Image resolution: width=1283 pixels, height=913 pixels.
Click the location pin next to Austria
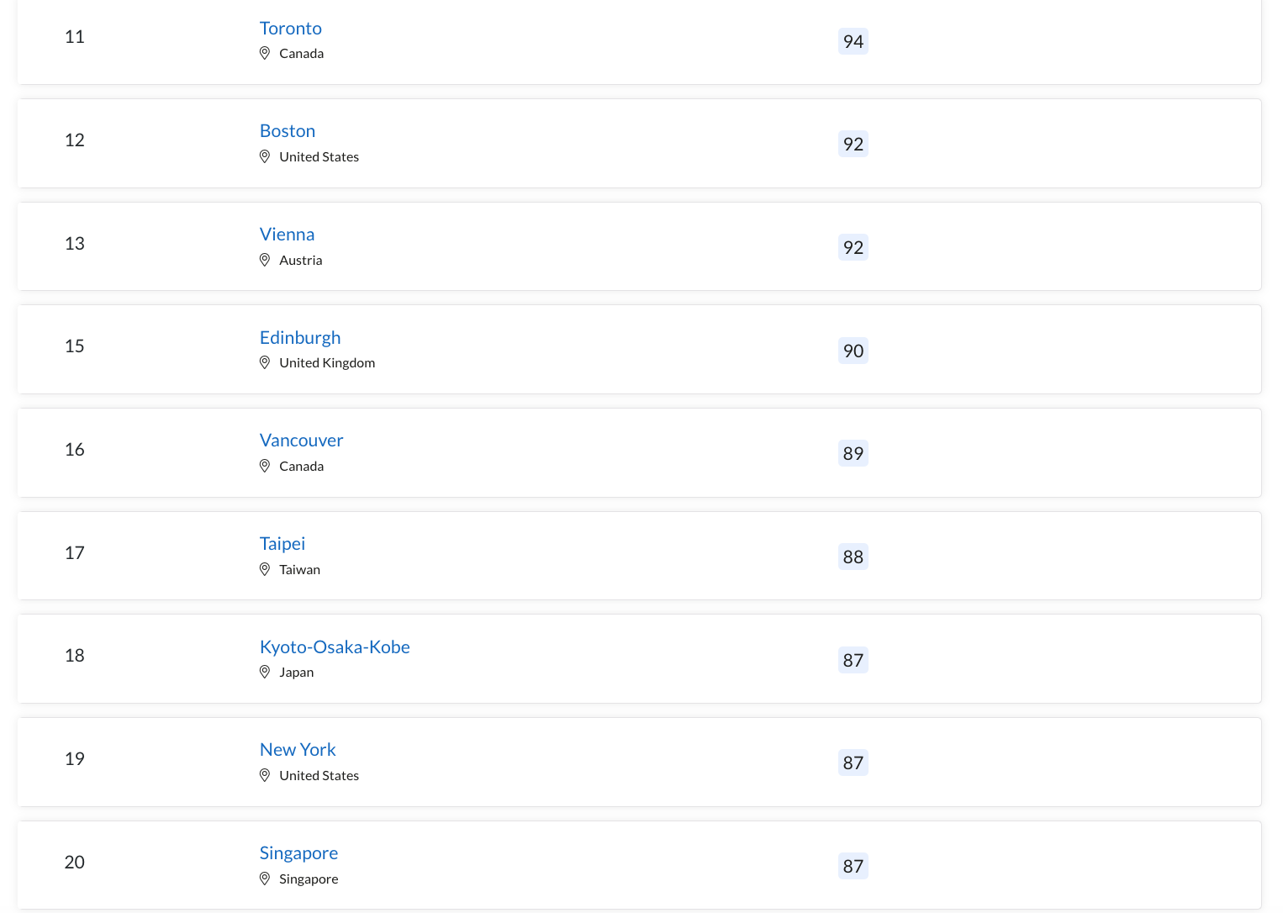265,261
